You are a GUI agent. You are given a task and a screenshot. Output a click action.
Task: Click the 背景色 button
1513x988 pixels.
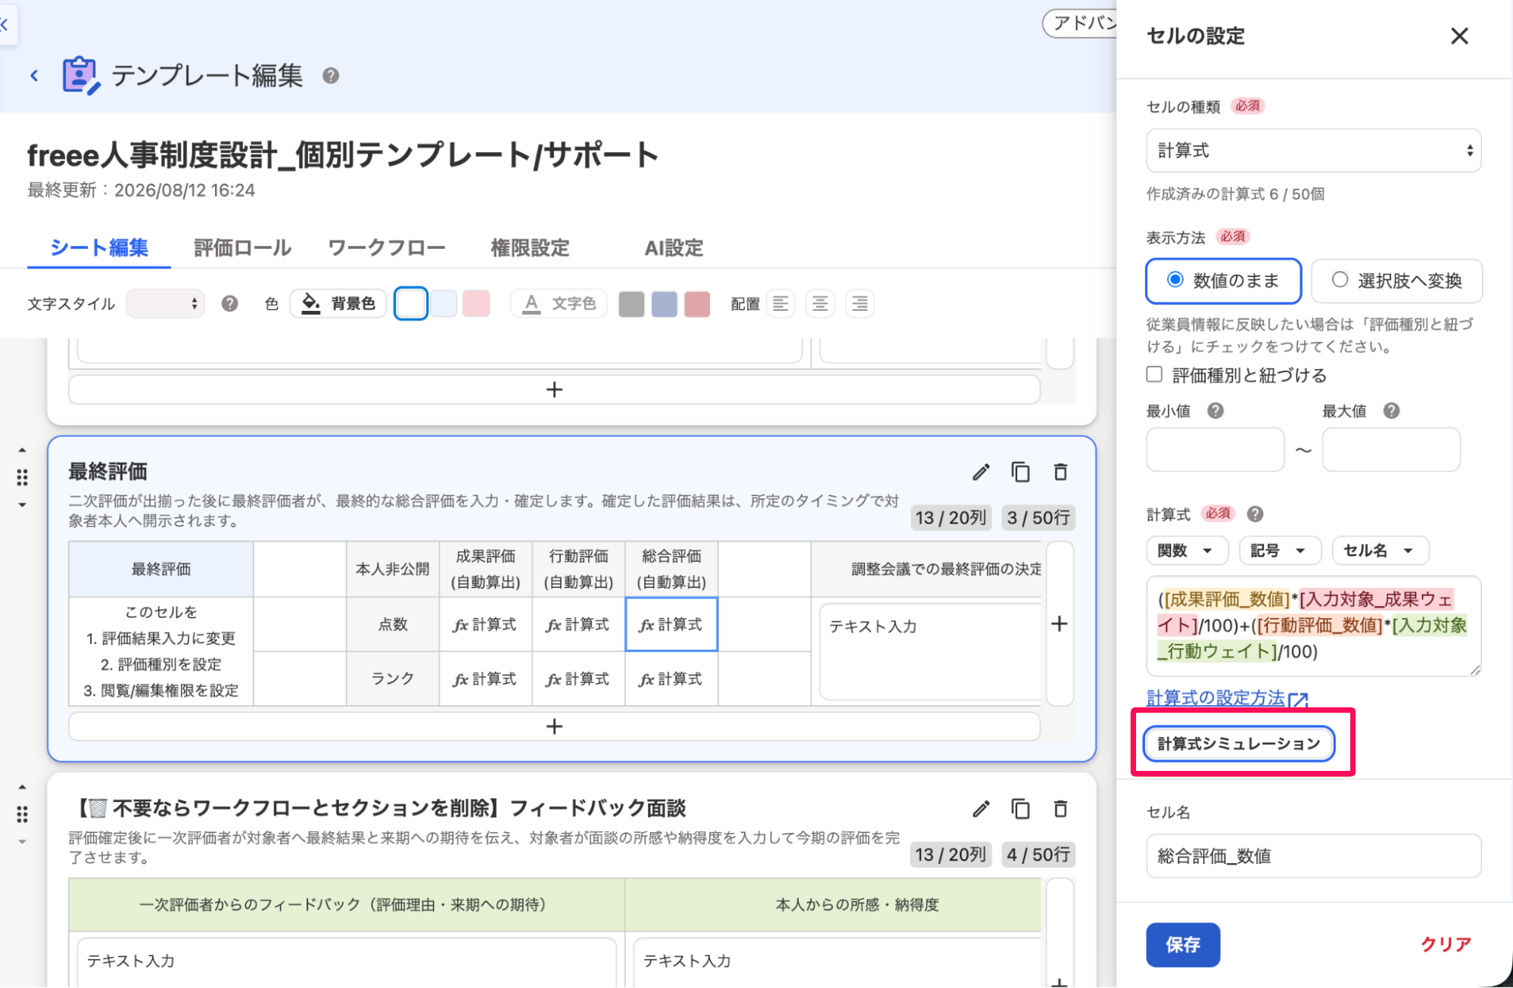tap(338, 303)
